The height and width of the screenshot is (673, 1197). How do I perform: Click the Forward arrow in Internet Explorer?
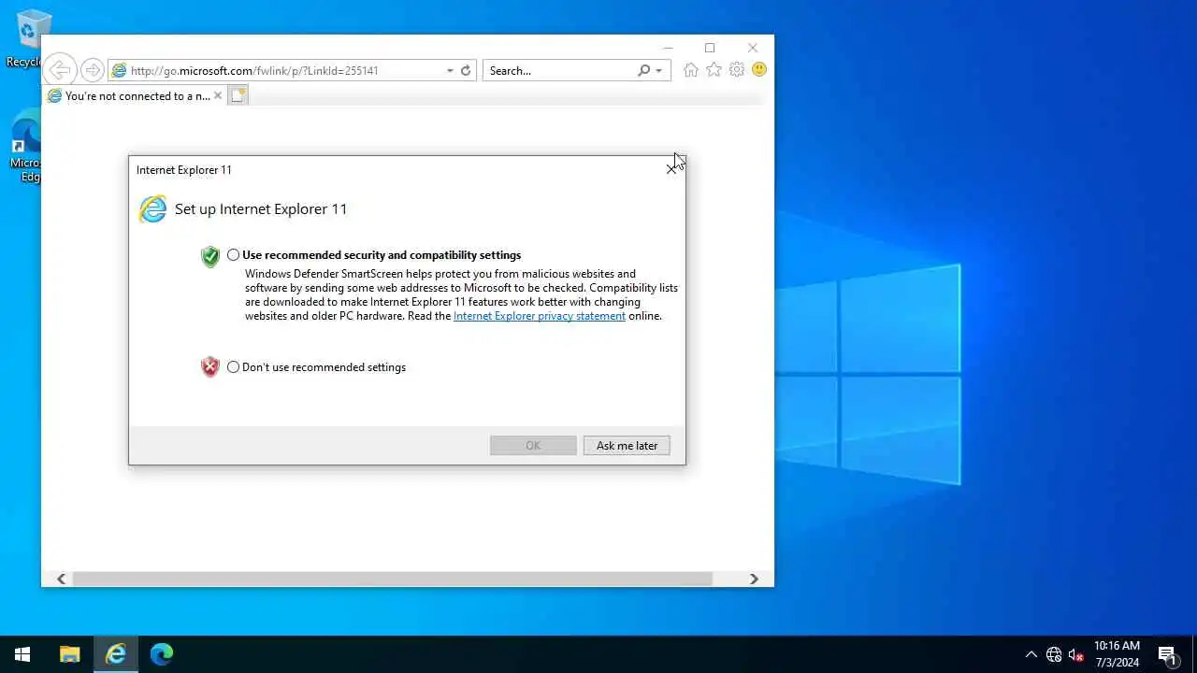coord(92,70)
